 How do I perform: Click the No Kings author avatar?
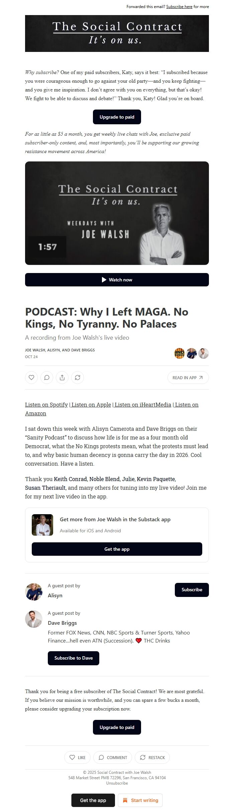[x=180, y=353]
